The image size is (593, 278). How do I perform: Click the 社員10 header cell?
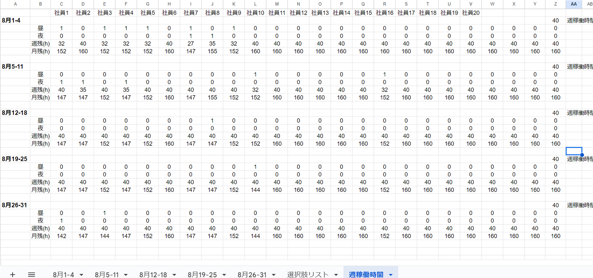click(x=255, y=13)
